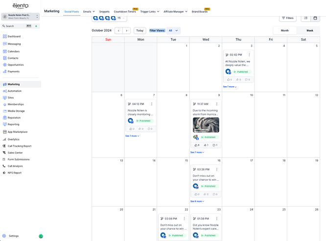Open the Emails tab menu

[89, 11]
